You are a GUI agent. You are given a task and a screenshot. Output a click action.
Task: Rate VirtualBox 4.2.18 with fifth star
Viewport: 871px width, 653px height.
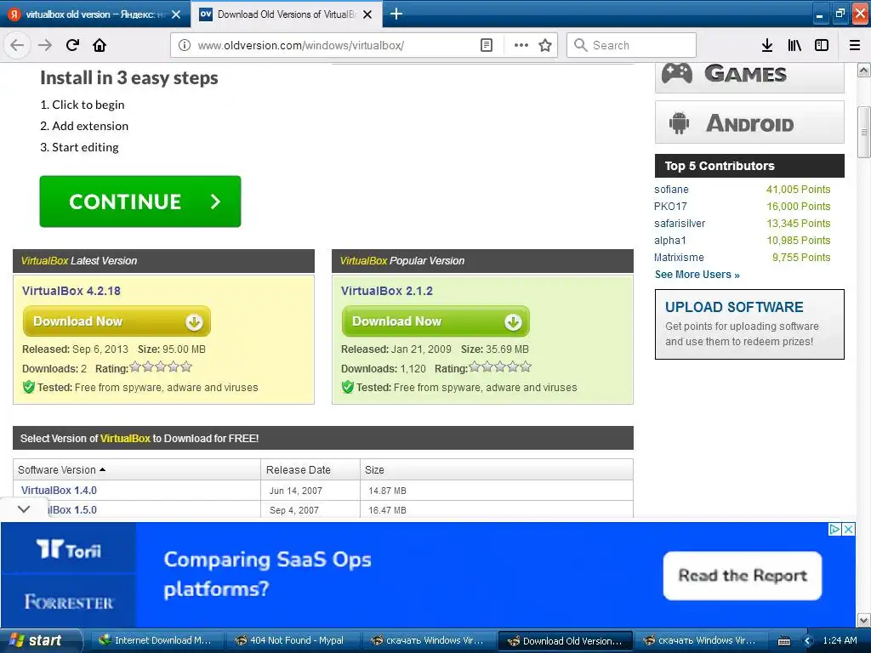tap(186, 366)
